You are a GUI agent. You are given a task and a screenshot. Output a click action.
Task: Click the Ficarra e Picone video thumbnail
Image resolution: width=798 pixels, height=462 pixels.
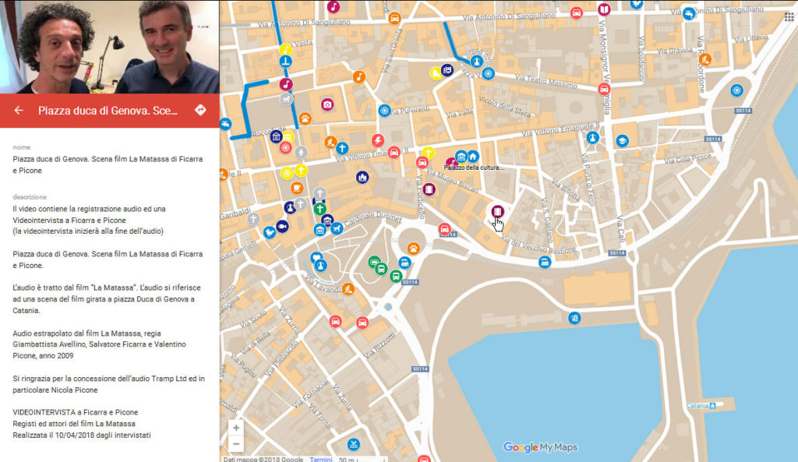[x=109, y=47]
